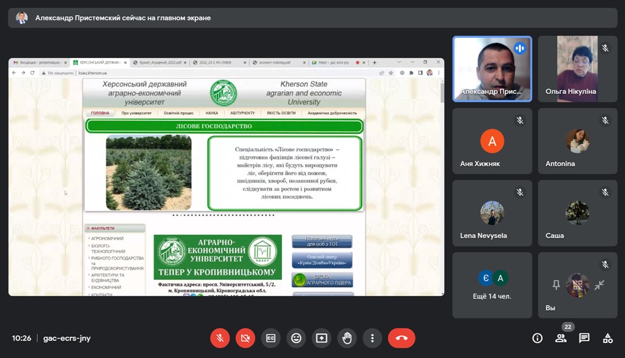Image resolution: width=625 pixels, height=358 pixels.
Task: Open the browser extensions puzzle icon
Action: (x=411, y=73)
